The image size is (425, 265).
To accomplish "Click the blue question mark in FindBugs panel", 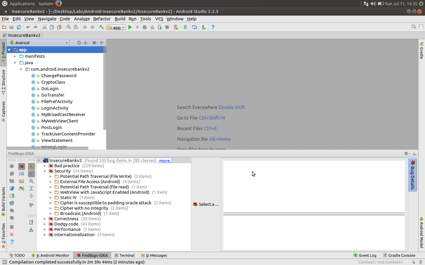I will coord(12,242).
